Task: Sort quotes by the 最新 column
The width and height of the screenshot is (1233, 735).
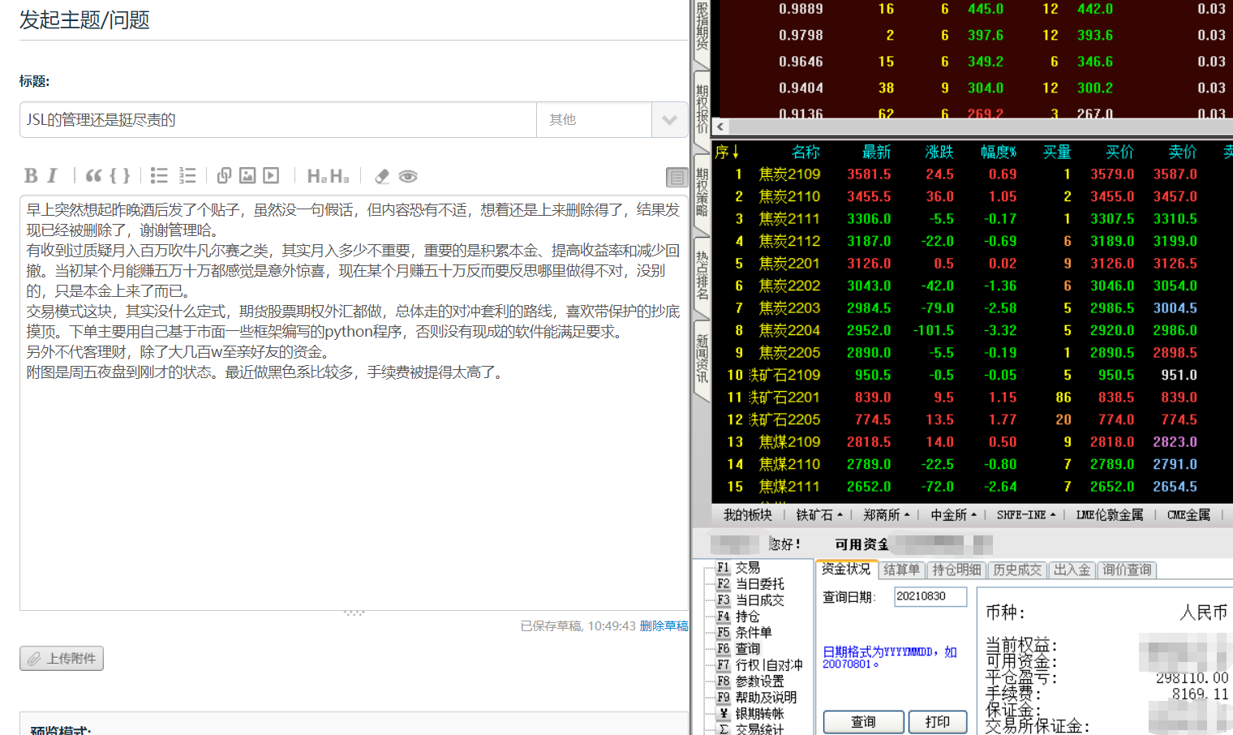Action: (876, 152)
